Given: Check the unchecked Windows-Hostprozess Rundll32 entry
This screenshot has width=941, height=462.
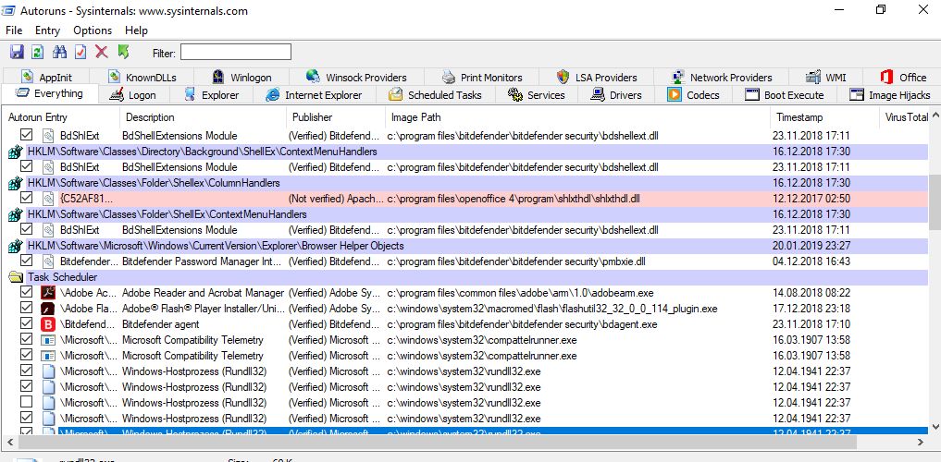Looking at the screenshot, I should 26,402.
